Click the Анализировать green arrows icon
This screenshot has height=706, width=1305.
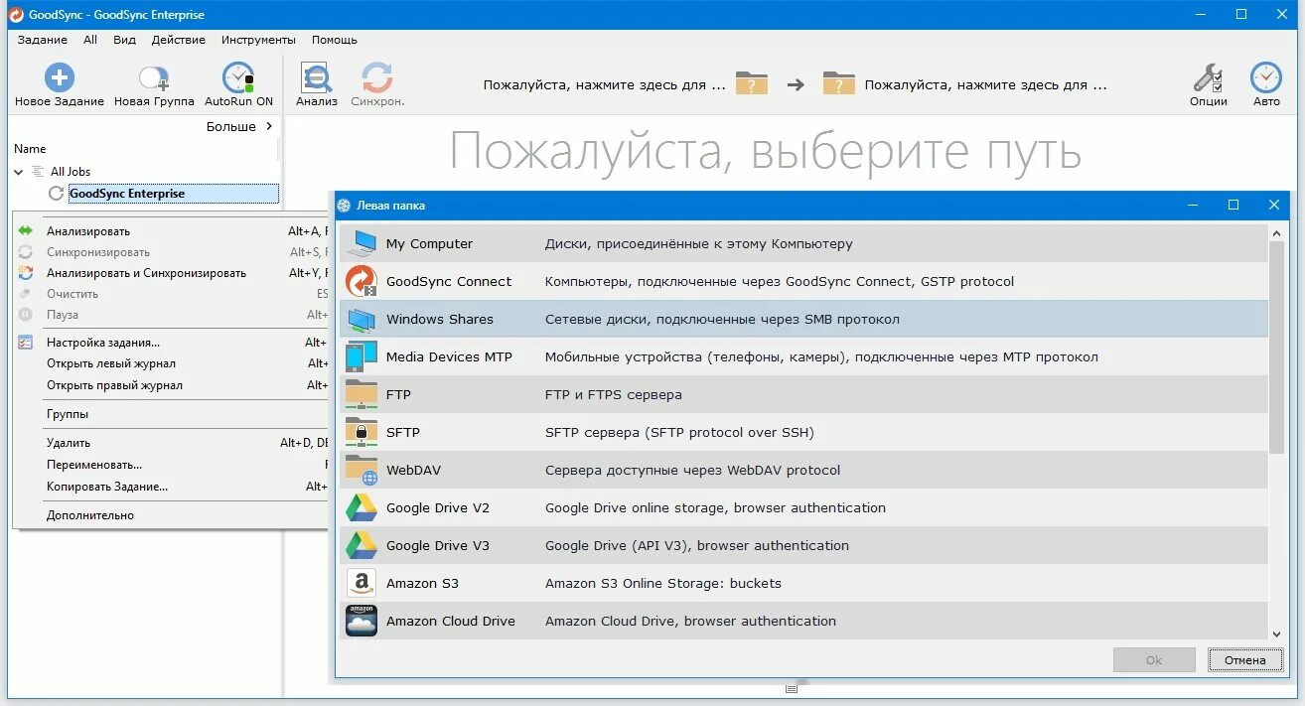coord(26,230)
